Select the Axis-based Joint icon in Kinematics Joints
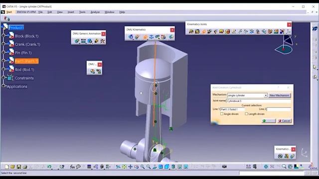This screenshot has height=179, width=319. coord(288,31)
